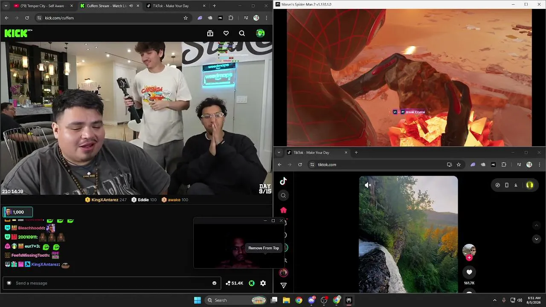Screen dimensions: 546x307
Task: Click the Windows taskbar Search box
Action: 235,300
